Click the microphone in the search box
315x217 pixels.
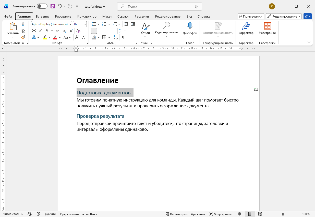coord(196,6)
